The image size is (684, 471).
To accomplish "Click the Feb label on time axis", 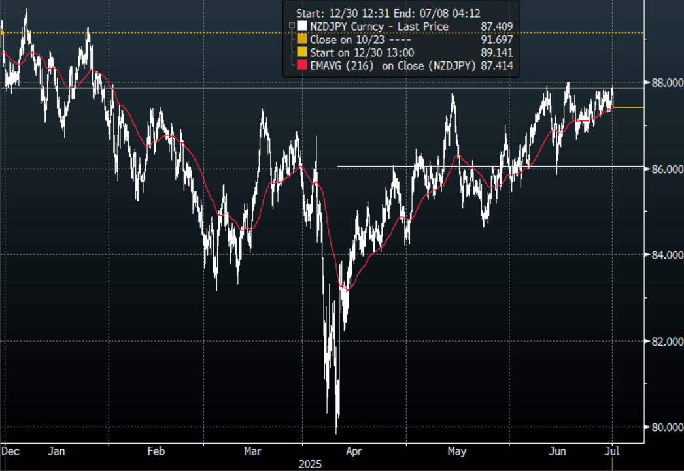I will coord(156,451).
